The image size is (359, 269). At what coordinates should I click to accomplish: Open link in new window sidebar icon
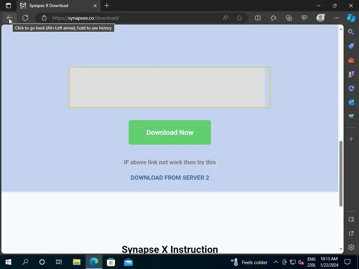(351, 233)
